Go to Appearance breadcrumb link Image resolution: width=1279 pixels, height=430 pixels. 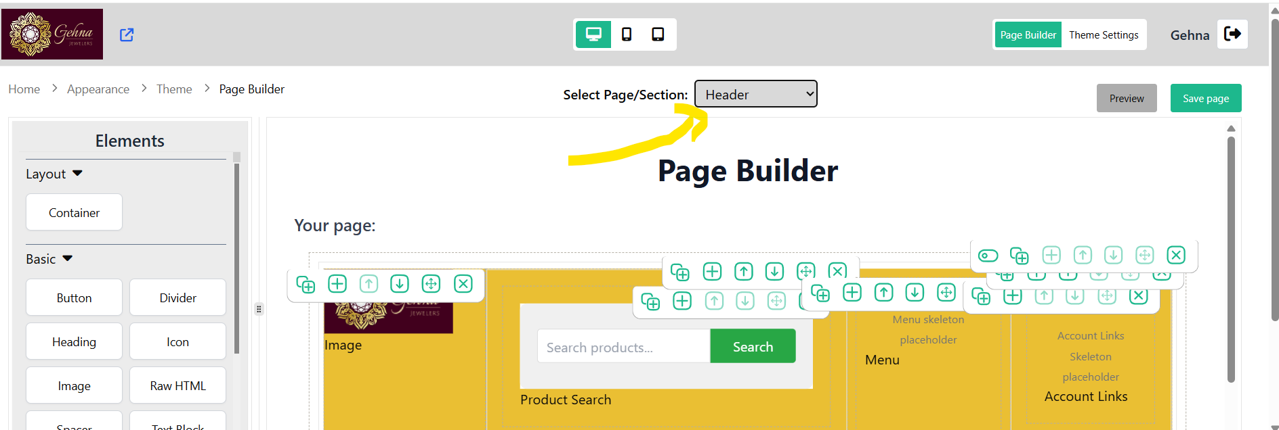98,89
